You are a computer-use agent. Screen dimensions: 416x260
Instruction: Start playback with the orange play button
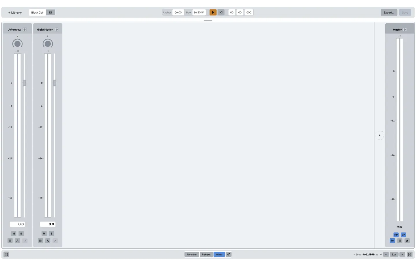coord(213,12)
